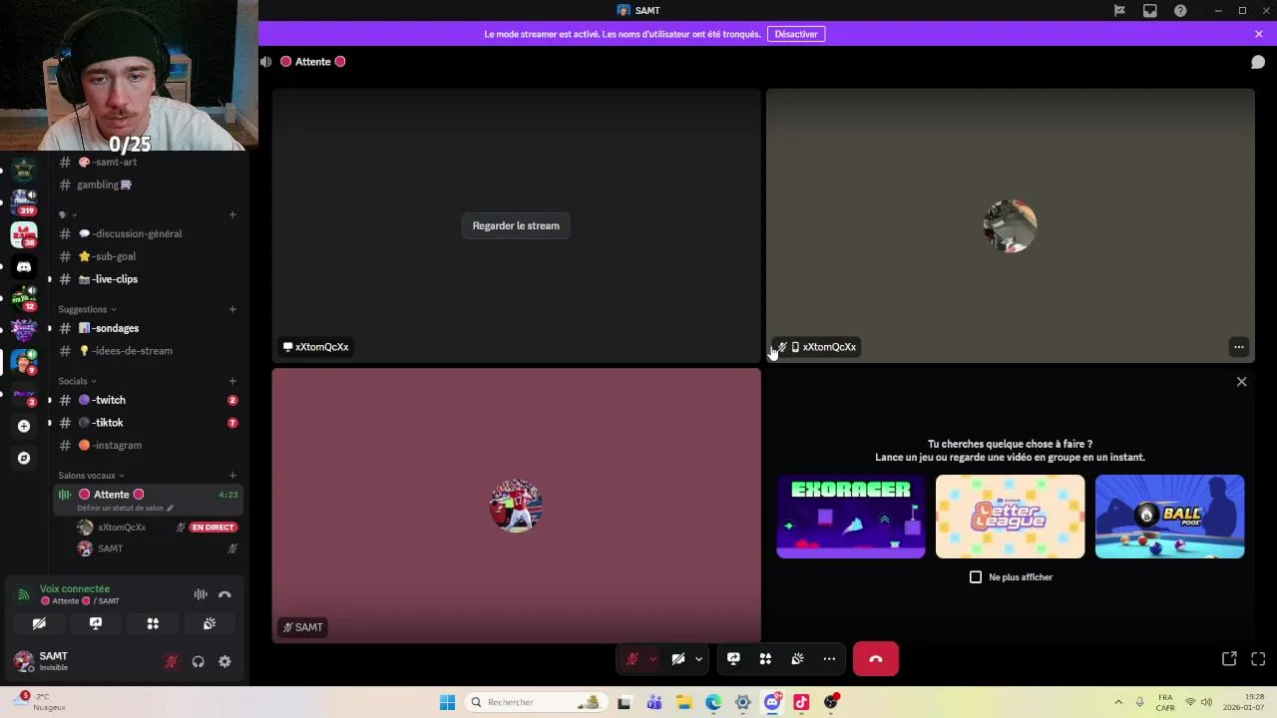Launch the Exoracer activity
Image resolution: width=1277 pixels, height=718 pixels.
pos(851,517)
